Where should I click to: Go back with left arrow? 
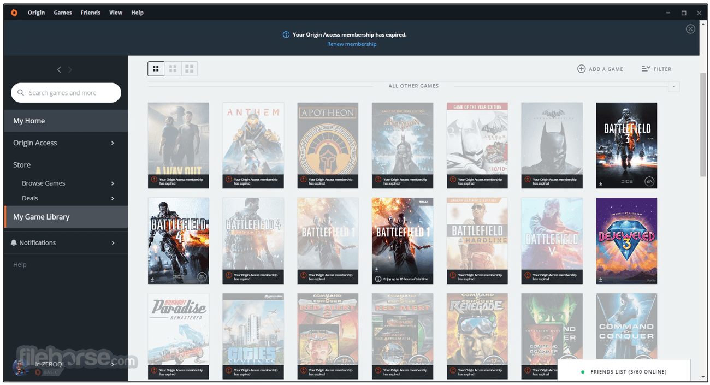coord(60,69)
